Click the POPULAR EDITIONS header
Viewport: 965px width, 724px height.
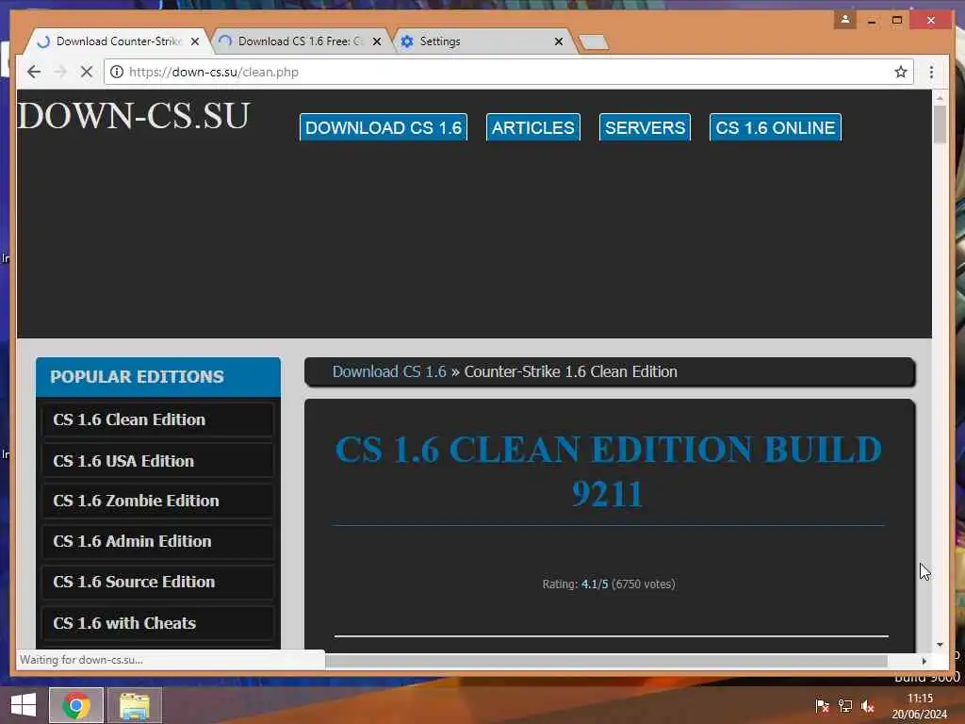tap(158, 377)
